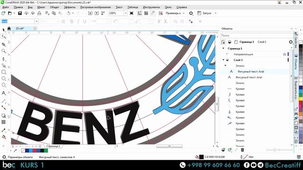
Task: Create a new document
Action: pyautogui.click(x=3, y=13)
